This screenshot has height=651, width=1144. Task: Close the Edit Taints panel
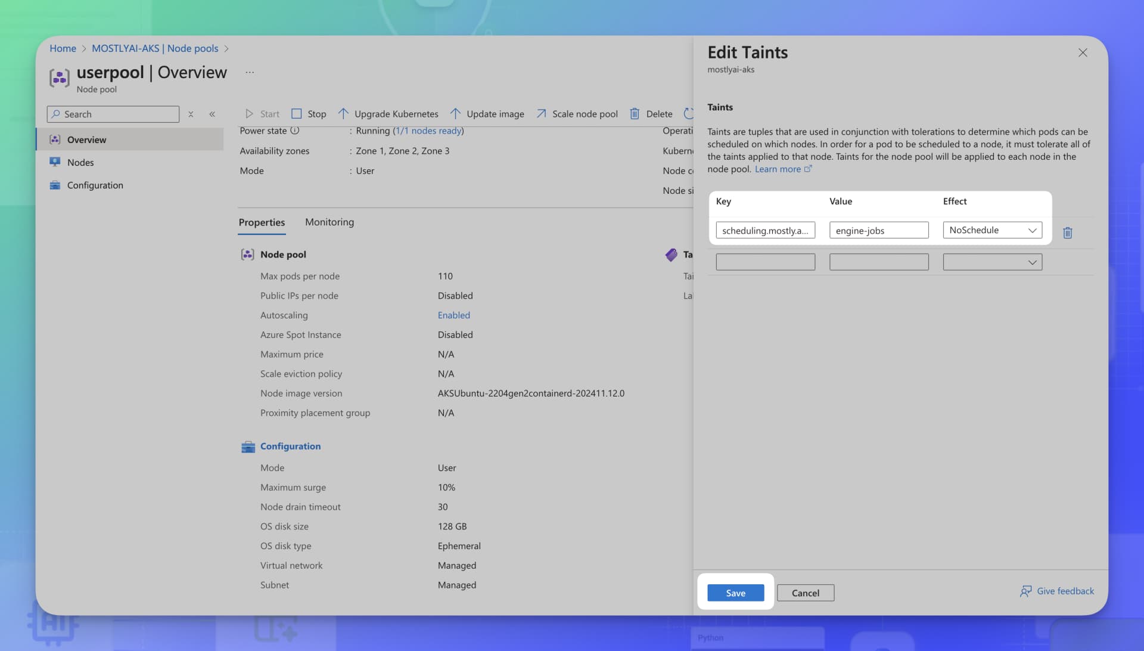[x=1082, y=52]
